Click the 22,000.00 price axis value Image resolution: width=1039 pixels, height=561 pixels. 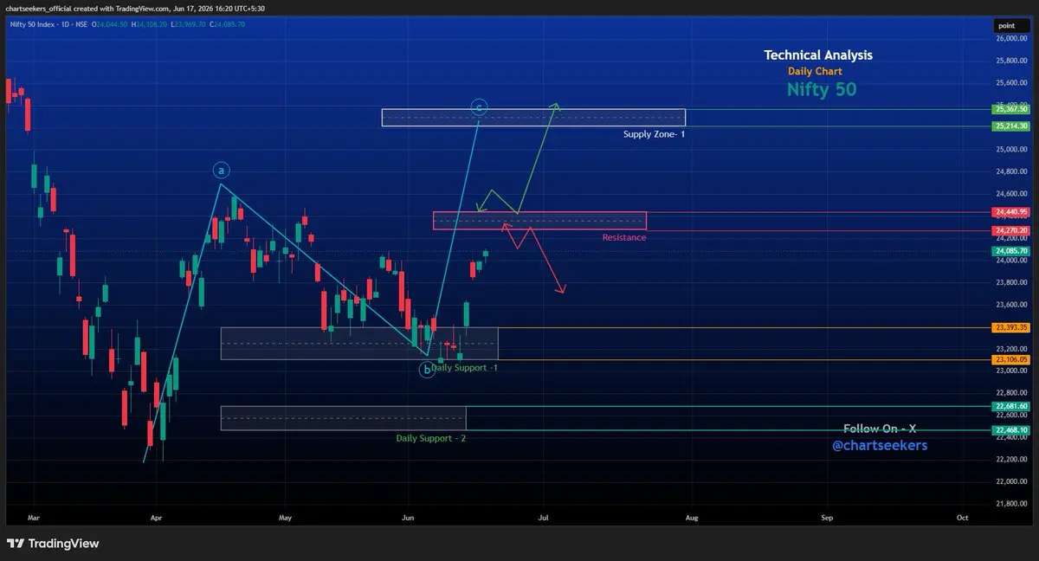[1011, 481]
